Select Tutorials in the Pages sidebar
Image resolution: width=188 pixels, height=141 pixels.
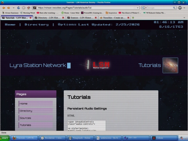36,125
